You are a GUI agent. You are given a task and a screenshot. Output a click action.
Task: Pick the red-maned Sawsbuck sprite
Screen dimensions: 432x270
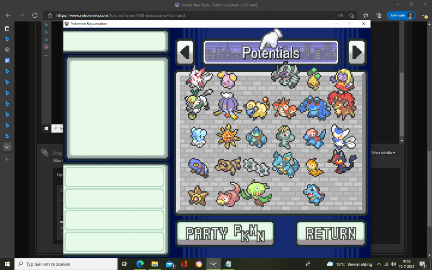[343, 105]
